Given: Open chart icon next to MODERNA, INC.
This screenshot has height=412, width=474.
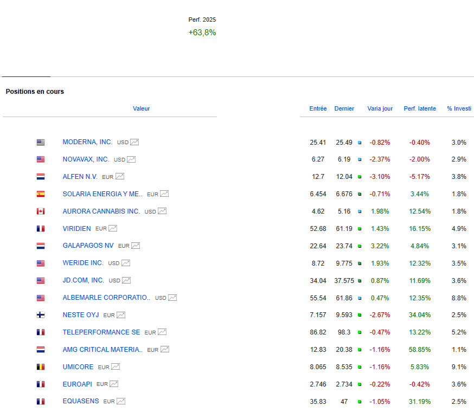Looking at the screenshot, I should tap(134, 142).
